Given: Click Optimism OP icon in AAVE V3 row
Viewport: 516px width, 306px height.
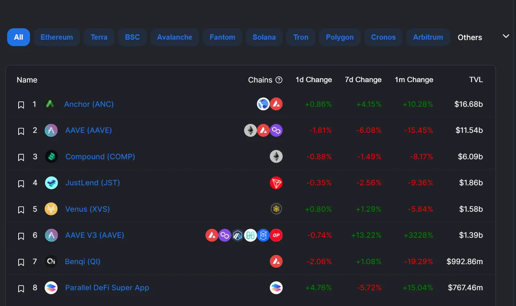Looking at the screenshot, I should [x=276, y=235].
